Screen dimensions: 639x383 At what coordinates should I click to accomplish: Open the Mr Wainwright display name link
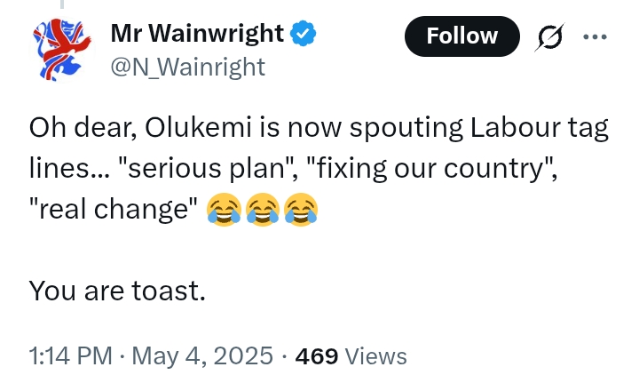[x=197, y=33]
